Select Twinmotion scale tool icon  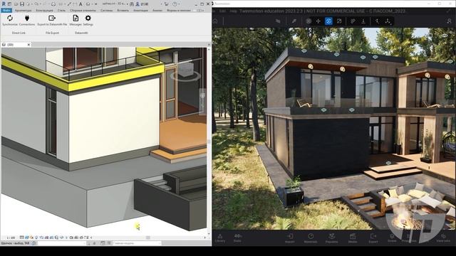pos(339,21)
